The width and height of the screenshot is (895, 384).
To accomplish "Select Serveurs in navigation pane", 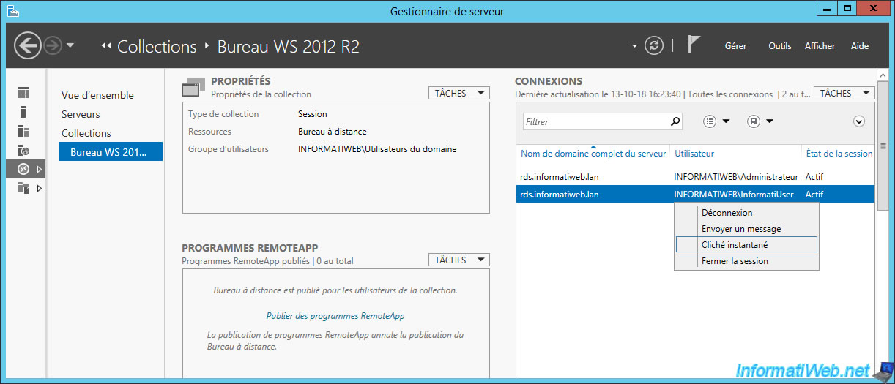I will tap(81, 114).
